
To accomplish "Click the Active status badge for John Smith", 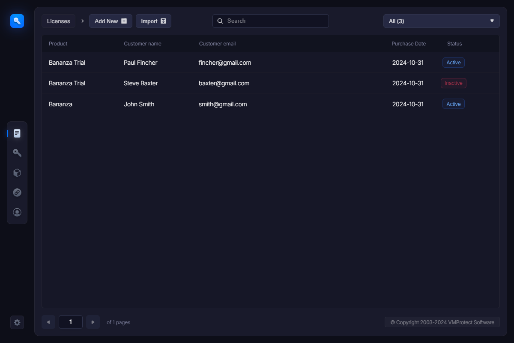I will [x=453, y=104].
